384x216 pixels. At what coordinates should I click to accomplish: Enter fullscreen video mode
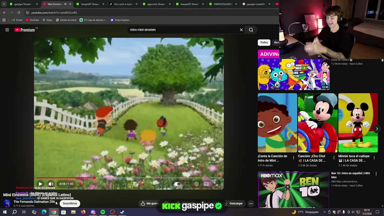[x=216, y=184]
